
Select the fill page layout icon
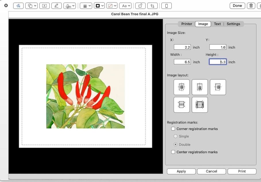coord(200,105)
